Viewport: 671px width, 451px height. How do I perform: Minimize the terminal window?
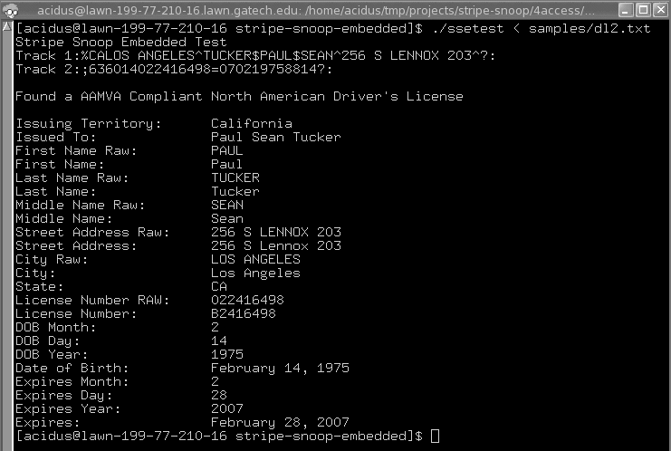621,10
